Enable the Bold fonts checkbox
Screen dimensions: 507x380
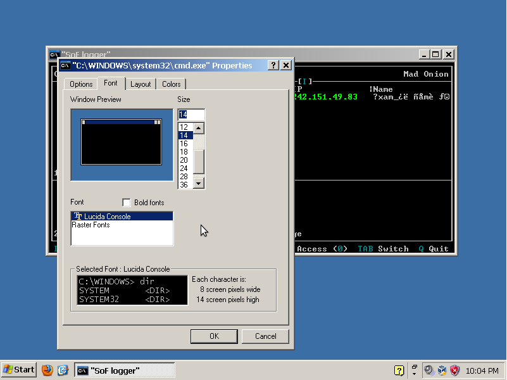(127, 203)
